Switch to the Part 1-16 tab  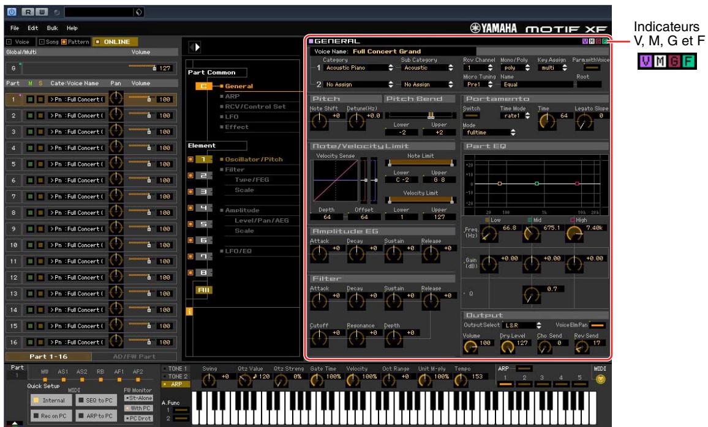coord(48,357)
